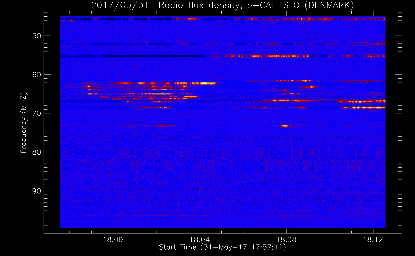Screen dimensions: 415x256
Task: Click the 18:04 time tick label
Action: [x=200, y=240]
